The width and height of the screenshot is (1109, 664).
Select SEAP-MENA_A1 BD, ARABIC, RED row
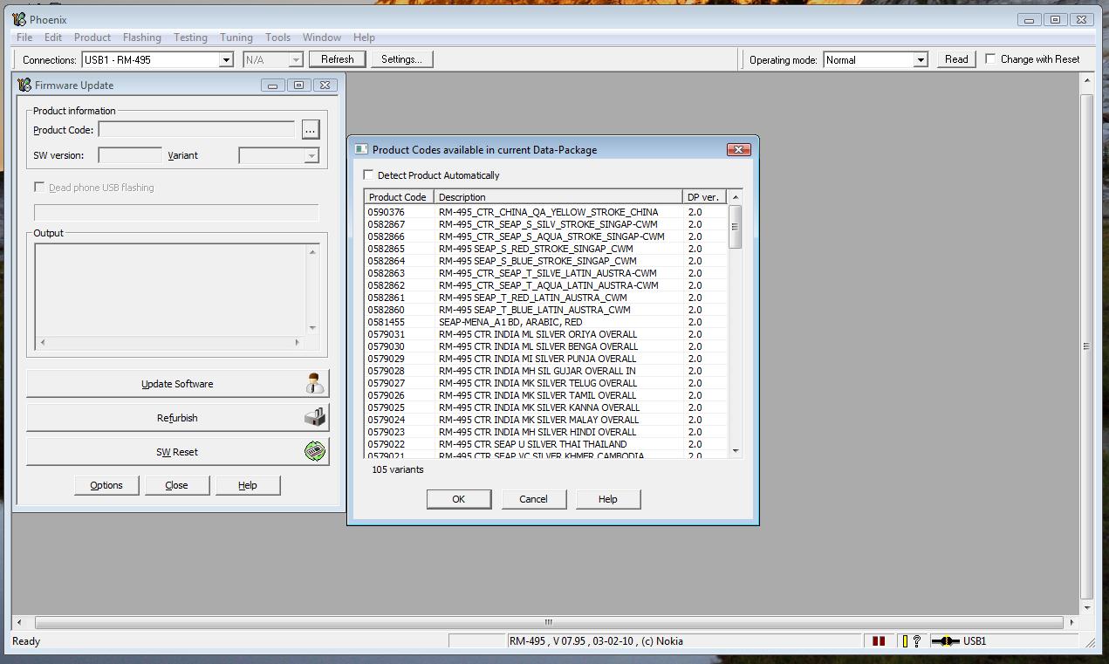point(546,322)
